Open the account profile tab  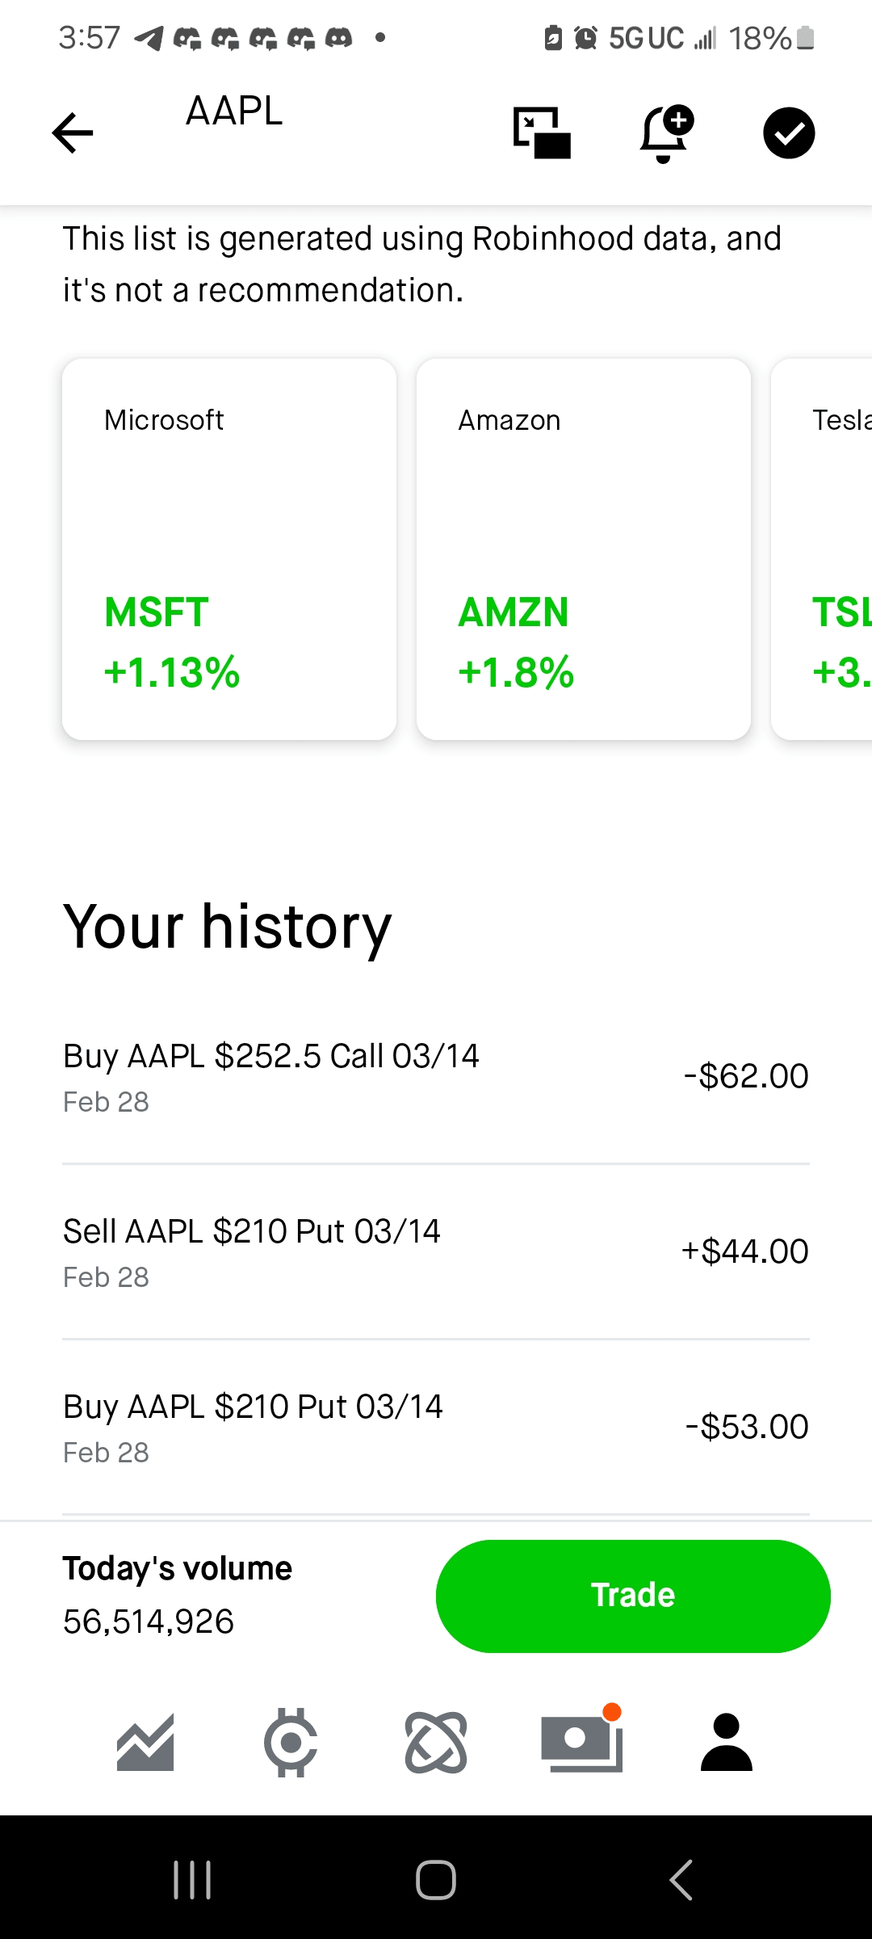point(727,1743)
